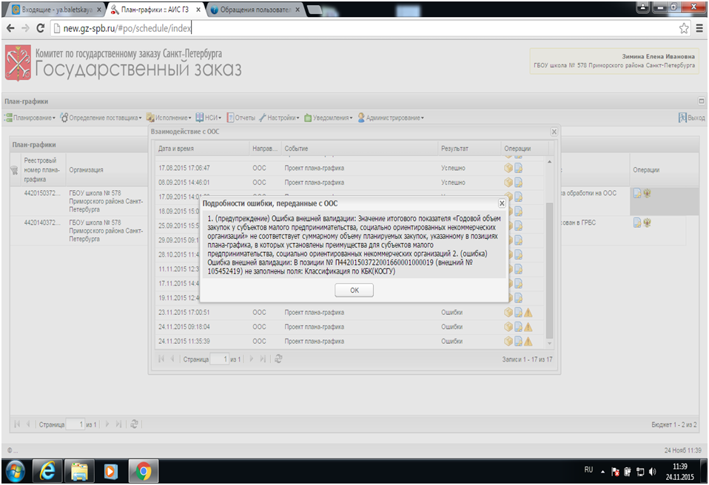Screen dimensions: 709x485
Task: Launch Internet Explorer from taskbar
Action: pyautogui.click(x=47, y=472)
